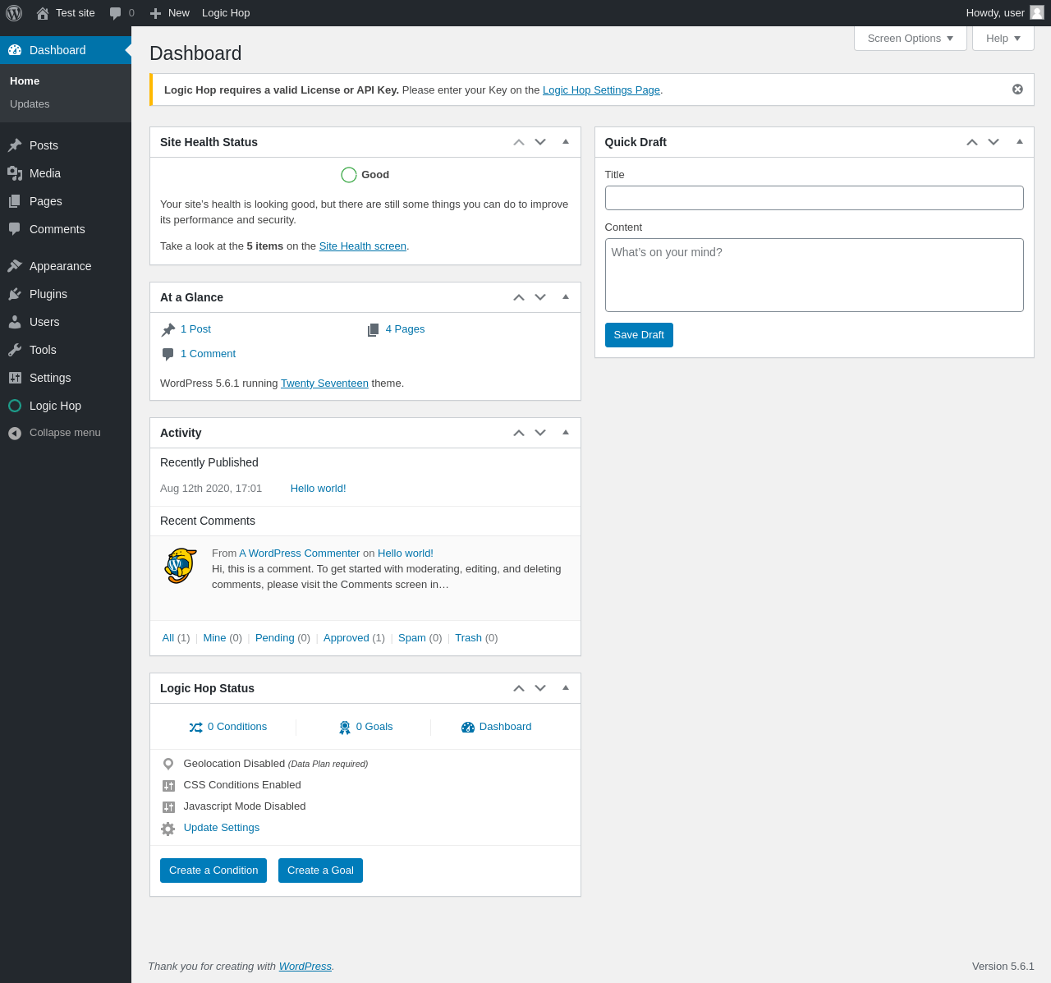The height and width of the screenshot is (983, 1051).
Task: Click the Save Draft button
Action: [639, 335]
